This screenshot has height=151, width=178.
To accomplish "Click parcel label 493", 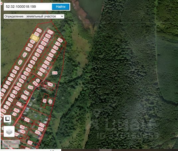I will (x=20, y=62).
